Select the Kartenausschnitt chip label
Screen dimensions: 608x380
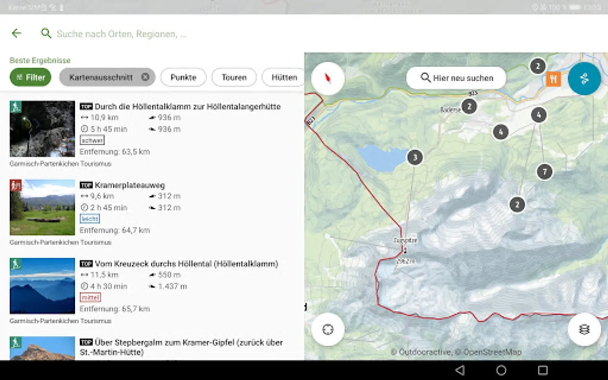tap(101, 77)
